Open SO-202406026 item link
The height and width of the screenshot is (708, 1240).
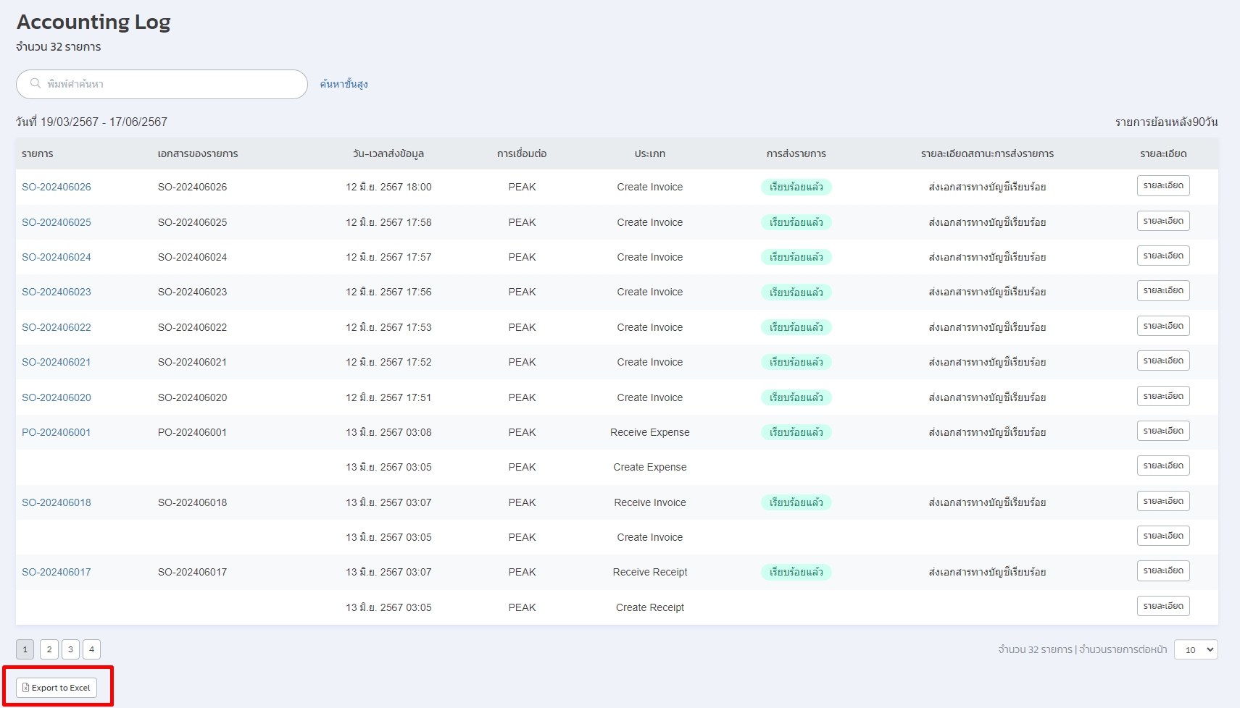coord(57,187)
